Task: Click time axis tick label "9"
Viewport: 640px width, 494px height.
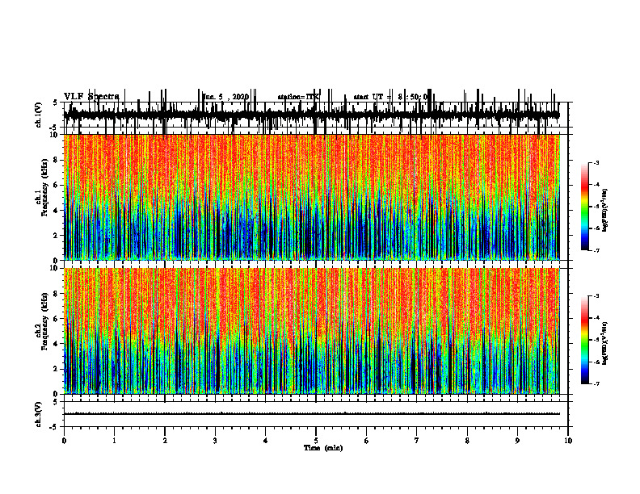Action: pos(517,441)
